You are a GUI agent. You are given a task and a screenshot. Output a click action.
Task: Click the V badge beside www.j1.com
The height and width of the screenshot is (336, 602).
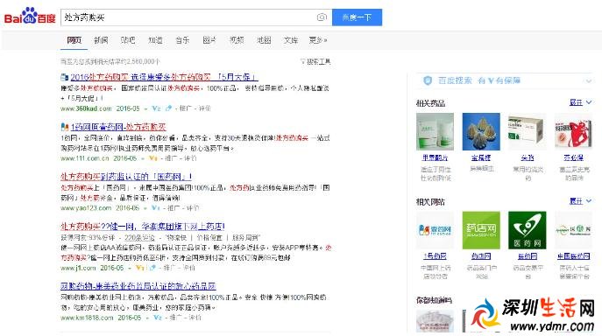pos(139,268)
